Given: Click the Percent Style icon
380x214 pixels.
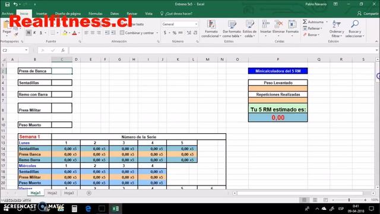Looking at the screenshot, I should tap(175, 33).
